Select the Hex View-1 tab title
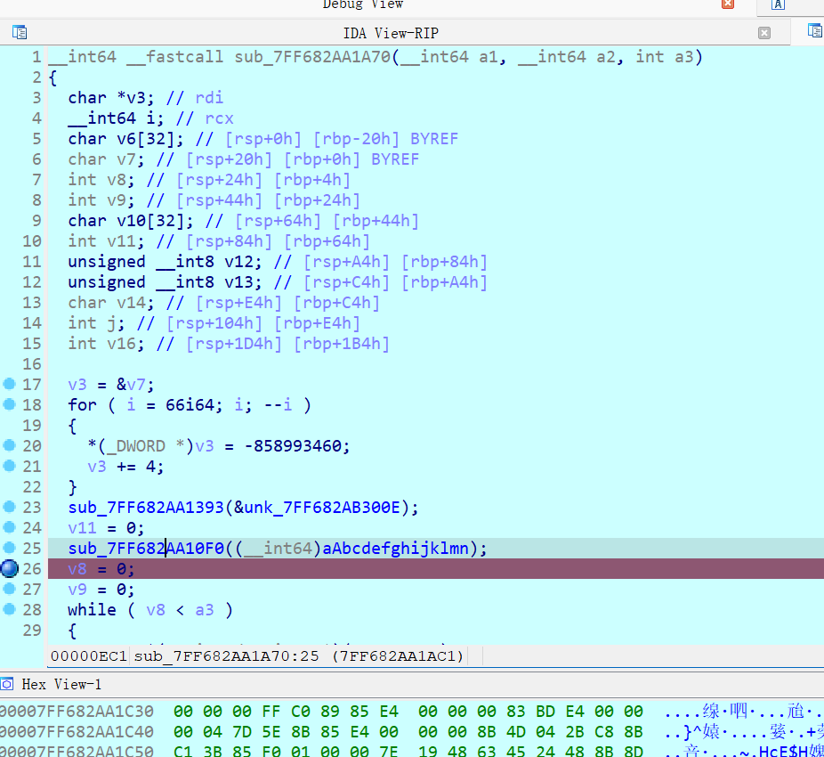This screenshot has height=757, width=824. [61, 684]
